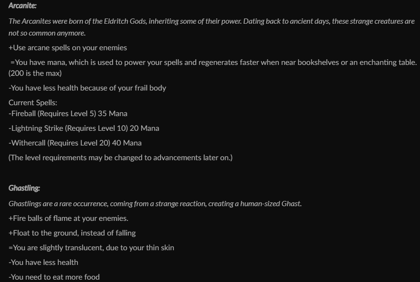Click the 'frail body' less health line
The image size is (420, 282).
click(x=87, y=88)
